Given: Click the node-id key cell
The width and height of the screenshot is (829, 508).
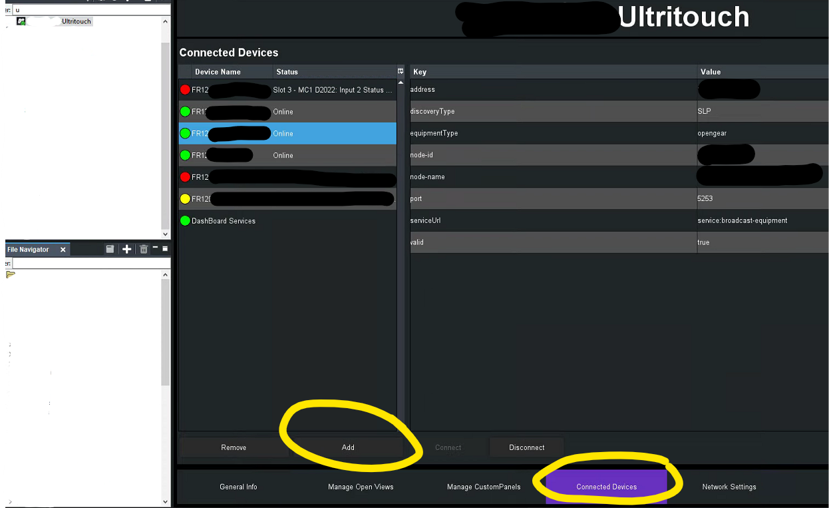Looking at the screenshot, I should 554,155.
